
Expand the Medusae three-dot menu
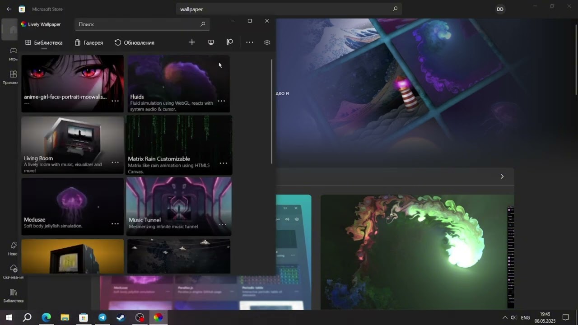tap(115, 224)
